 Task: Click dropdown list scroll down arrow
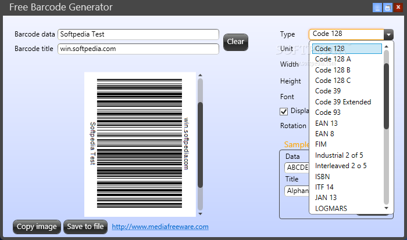386,208
